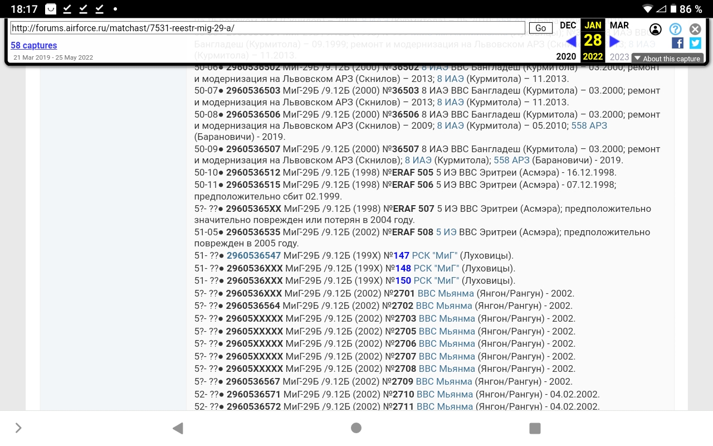The height and width of the screenshot is (446, 713).
Task: Open the "58 captures" link
Action: 34,46
